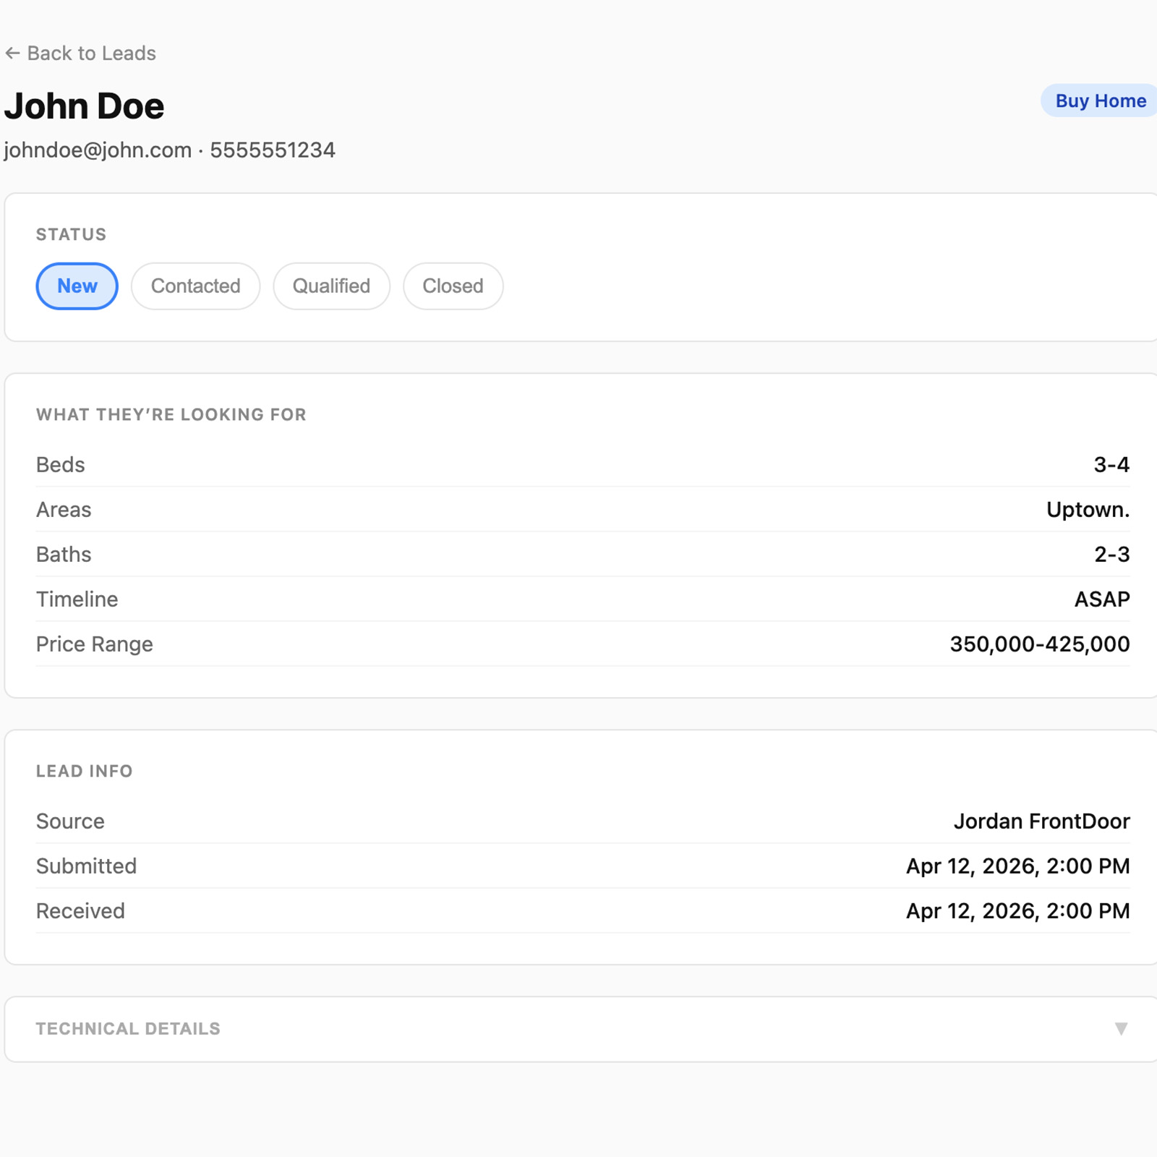
Task: Go back via the Back to Leads link
Action: click(91, 54)
